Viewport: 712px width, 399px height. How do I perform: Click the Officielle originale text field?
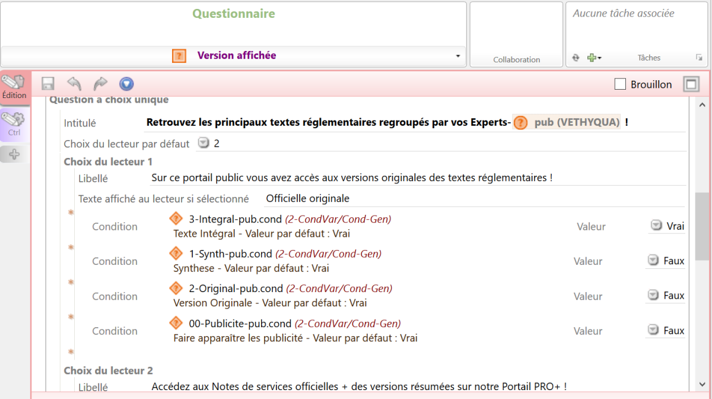tap(475, 198)
